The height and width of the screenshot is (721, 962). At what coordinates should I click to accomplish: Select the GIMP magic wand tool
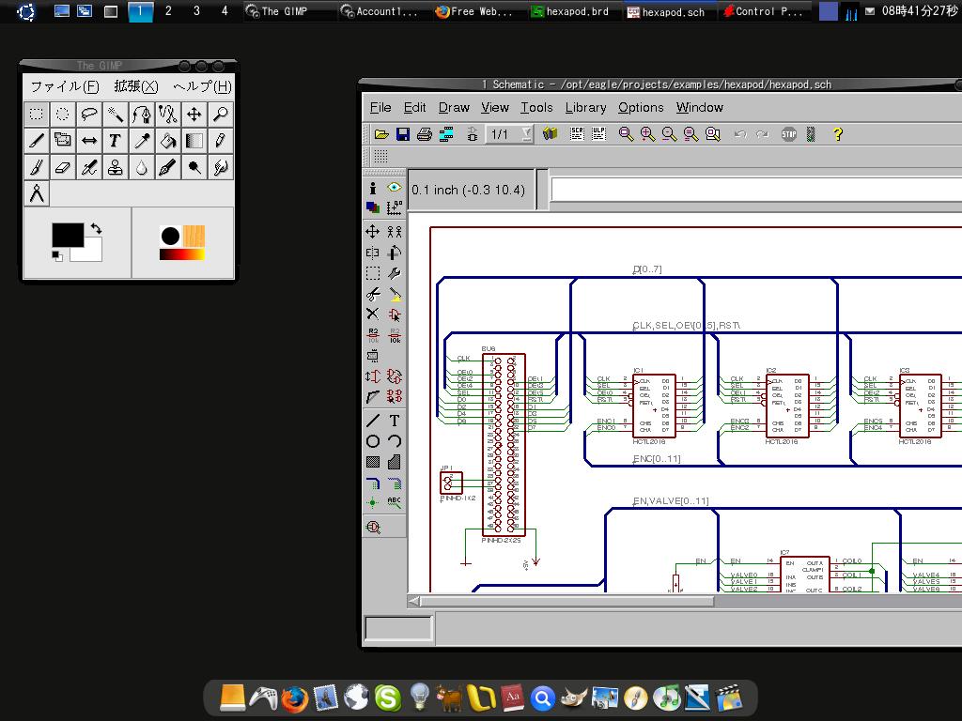[115, 115]
